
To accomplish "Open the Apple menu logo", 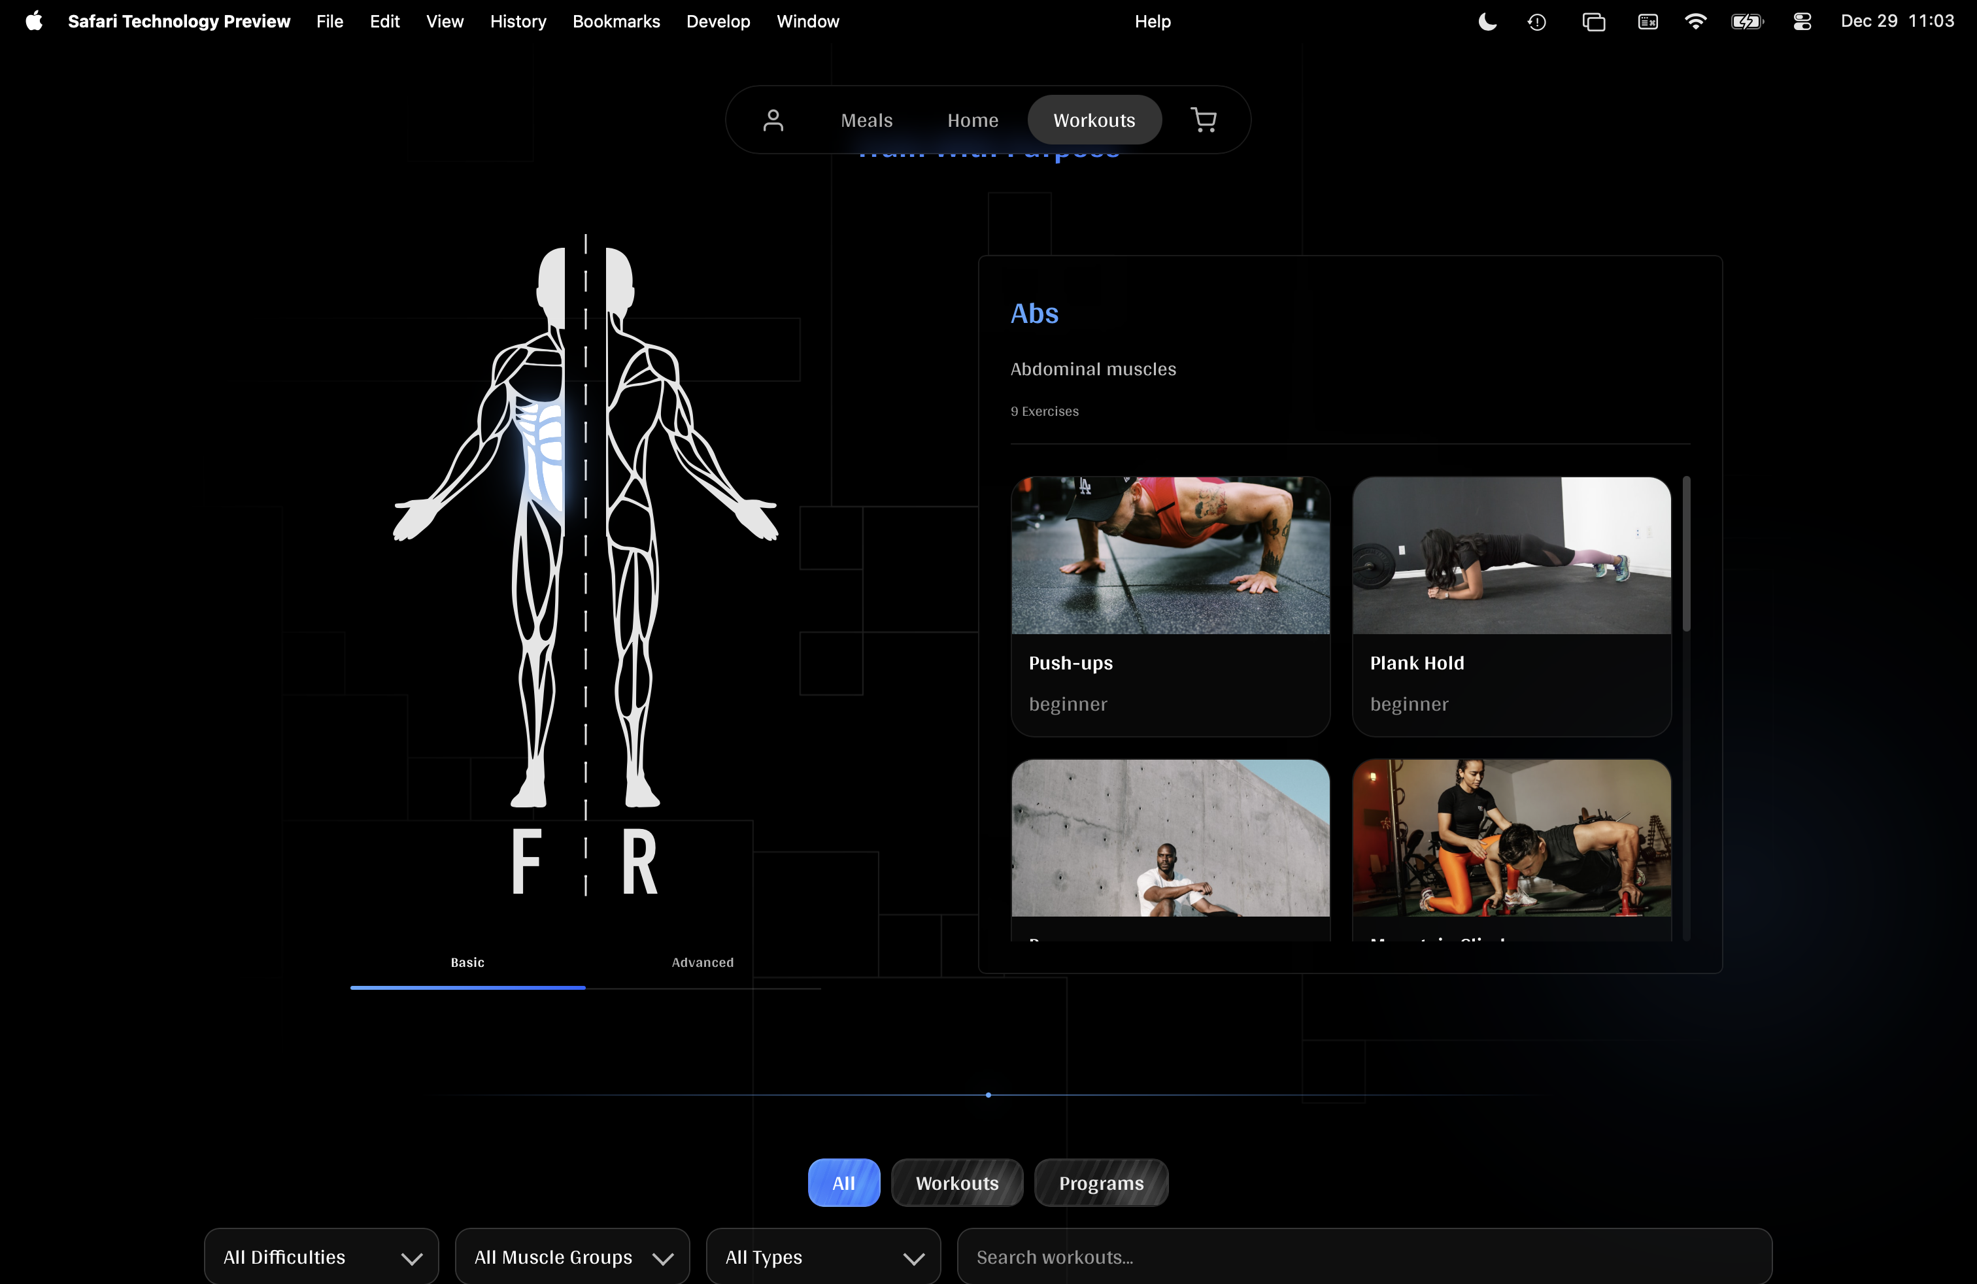I will pos(34,22).
